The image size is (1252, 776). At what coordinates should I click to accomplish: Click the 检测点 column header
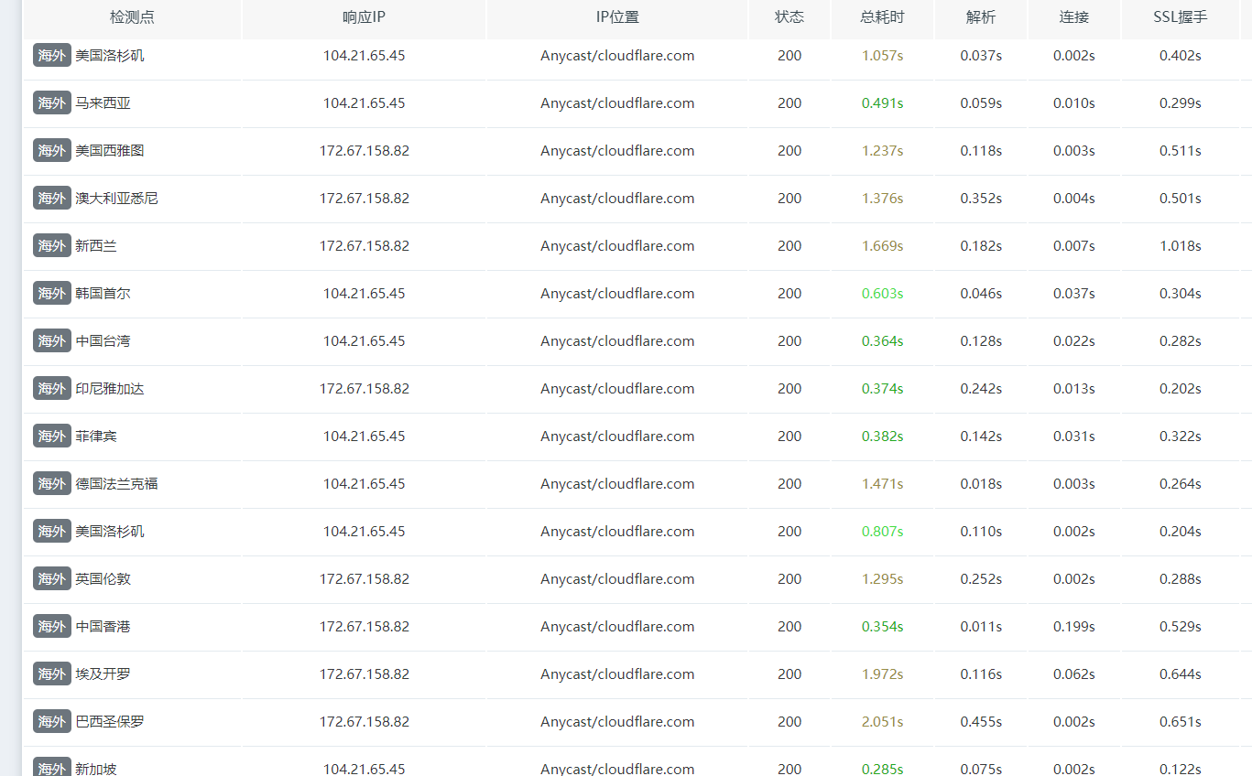click(x=132, y=17)
